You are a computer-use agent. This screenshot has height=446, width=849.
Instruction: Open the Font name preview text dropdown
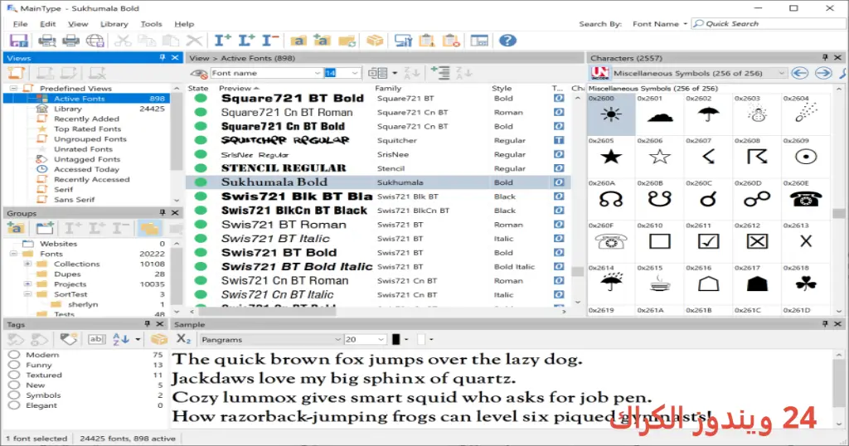[317, 73]
